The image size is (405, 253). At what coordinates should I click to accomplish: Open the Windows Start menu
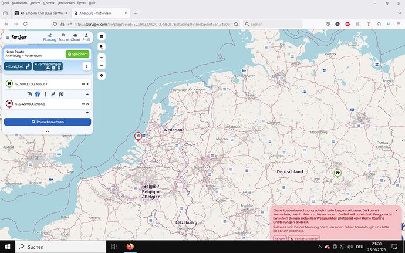tap(8, 247)
